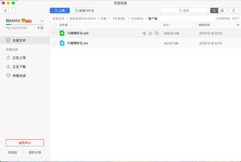The width and height of the screenshot is (241, 162).
Task: Open 会员中心 member center
Action: pyautogui.click(x=25, y=143)
